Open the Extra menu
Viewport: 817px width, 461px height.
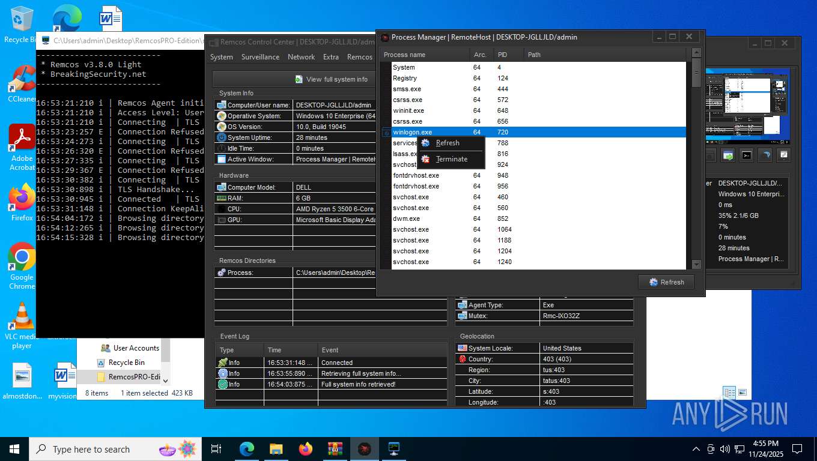pos(331,57)
